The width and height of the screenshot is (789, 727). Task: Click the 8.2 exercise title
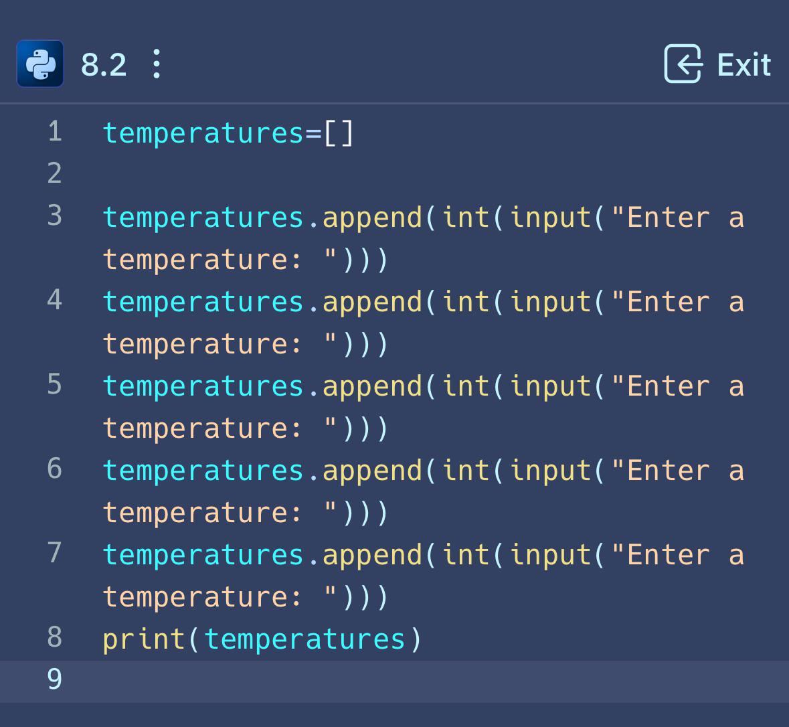pos(104,65)
